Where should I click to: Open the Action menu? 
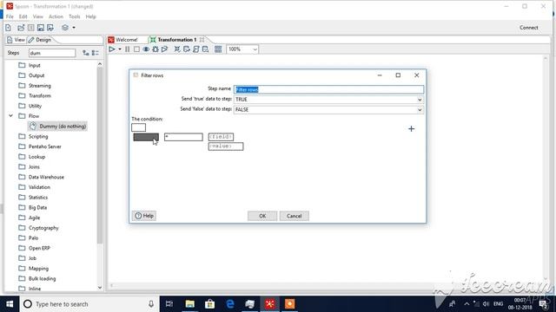56,16
